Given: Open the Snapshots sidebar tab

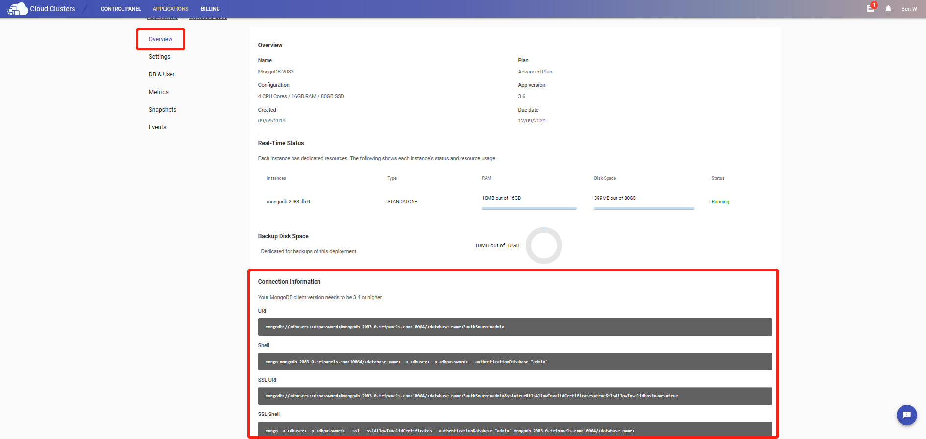Looking at the screenshot, I should click(x=163, y=110).
